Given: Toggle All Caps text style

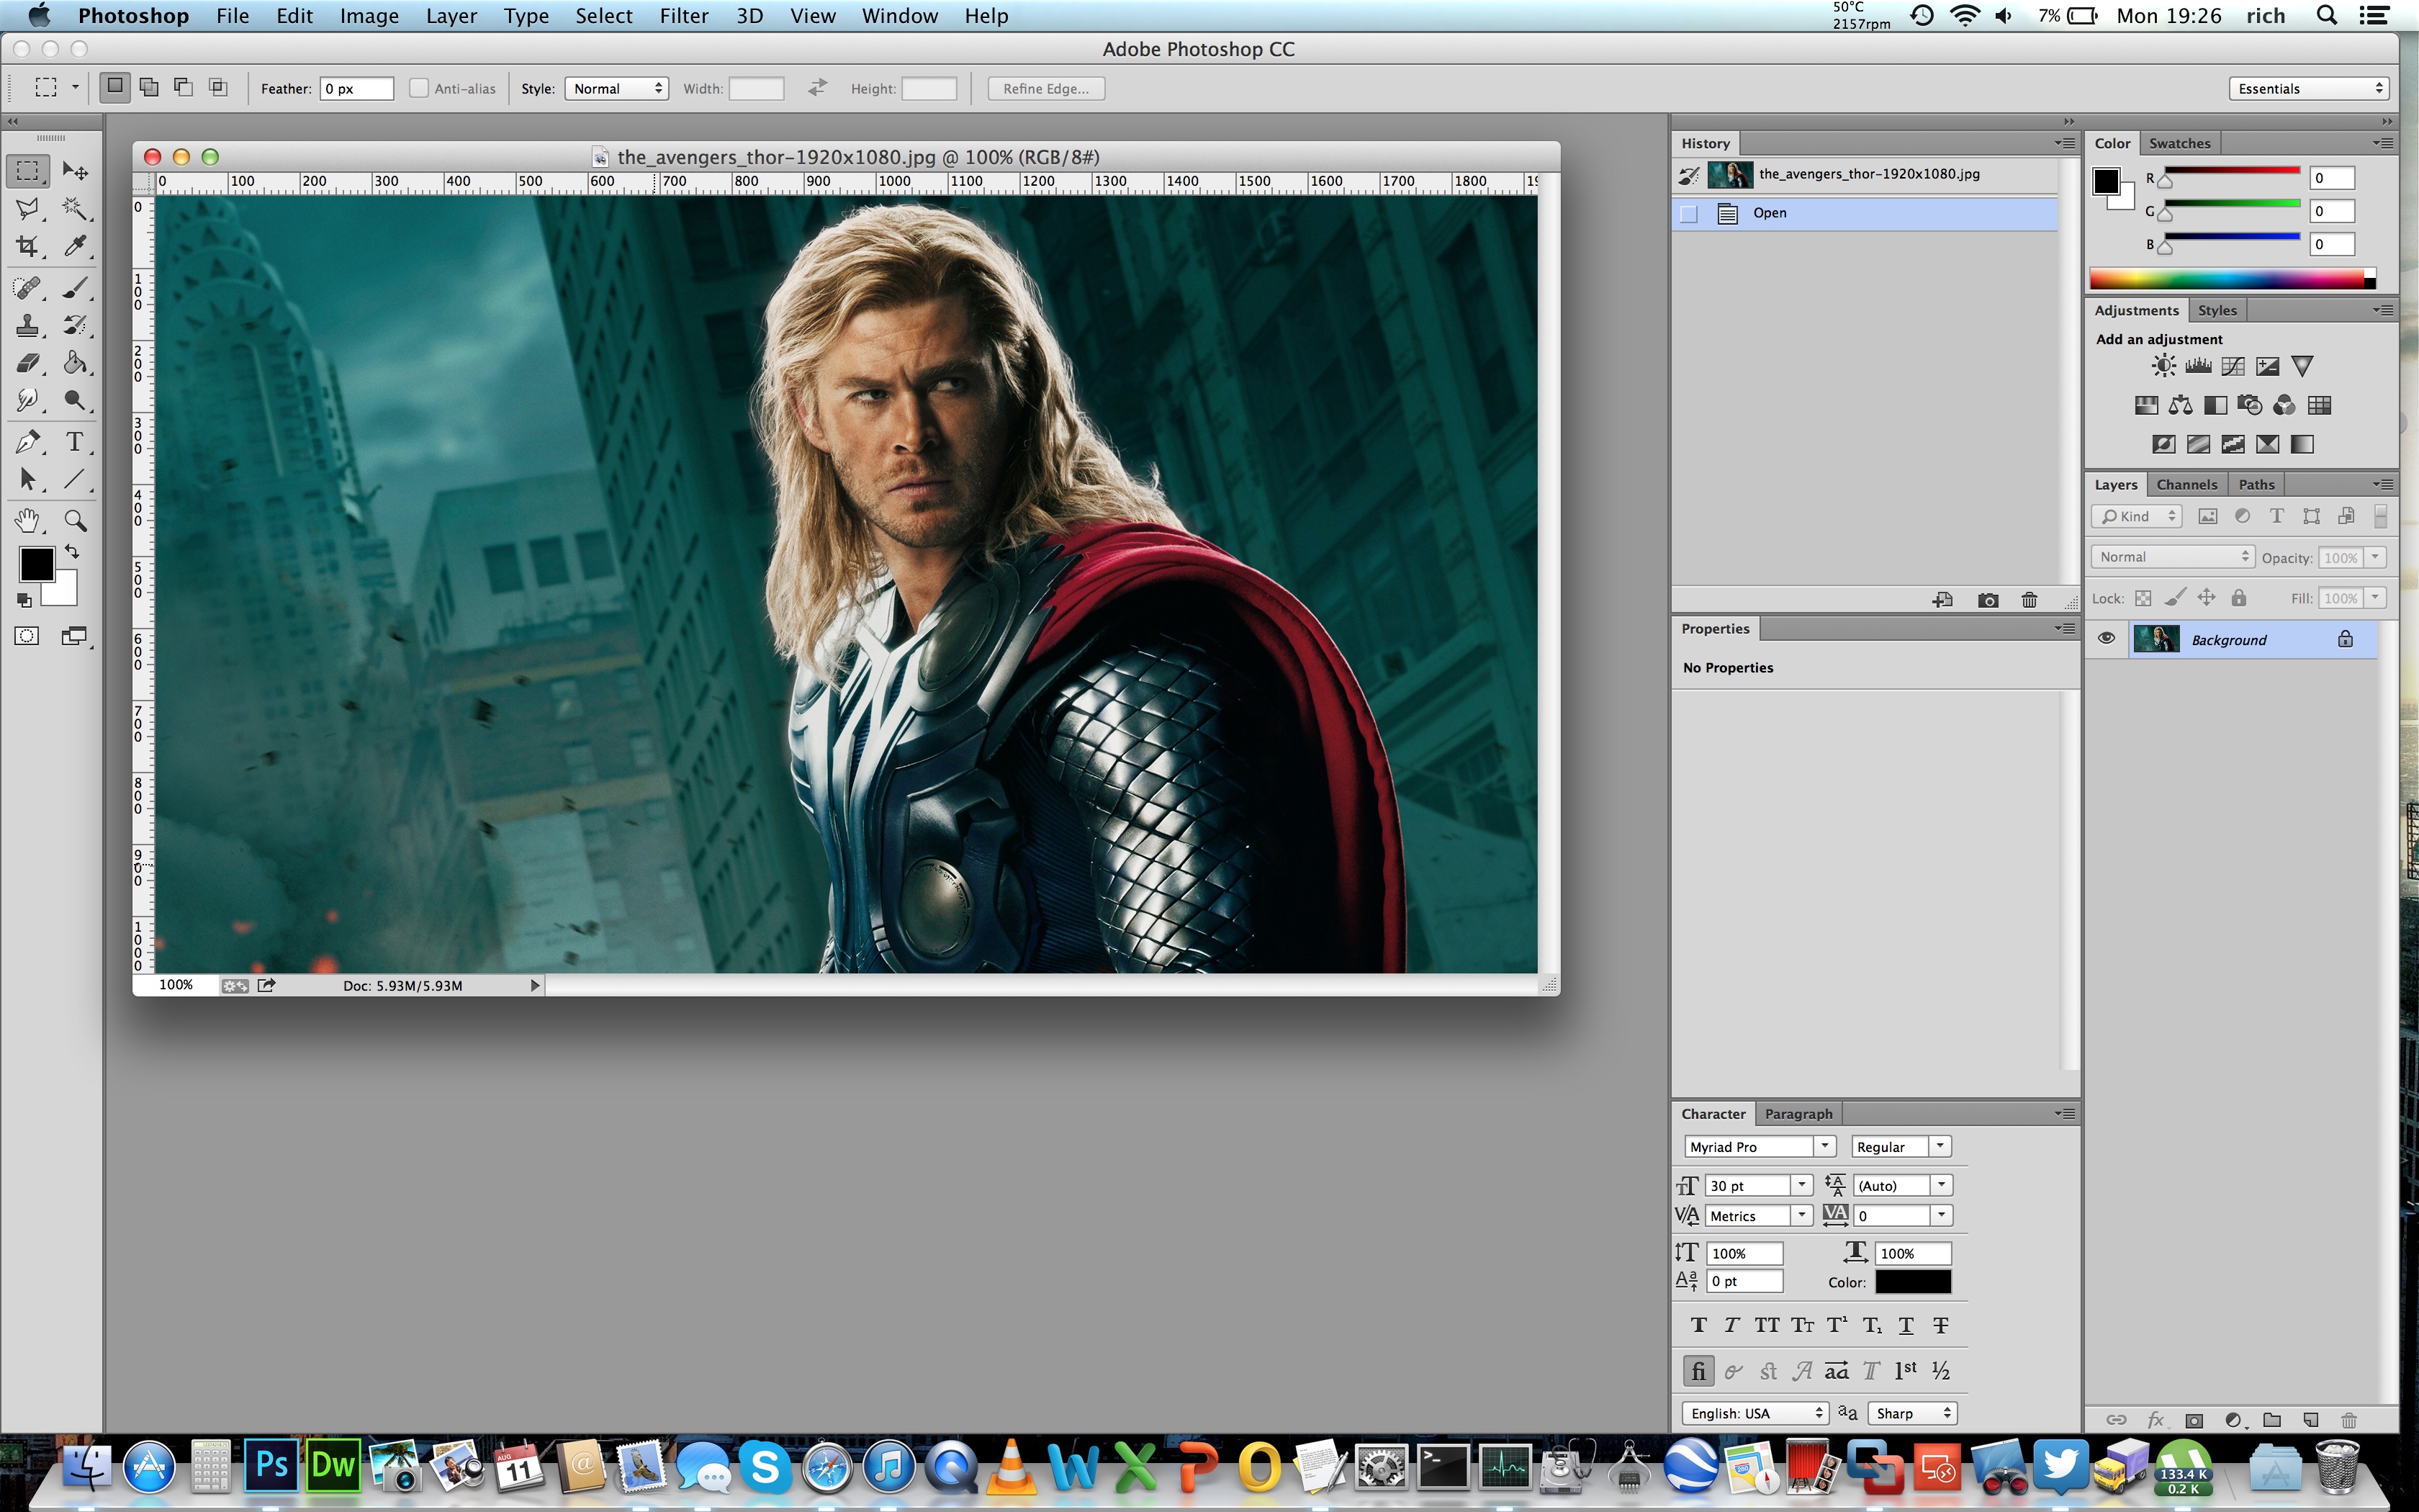Looking at the screenshot, I should click(x=1767, y=1325).
